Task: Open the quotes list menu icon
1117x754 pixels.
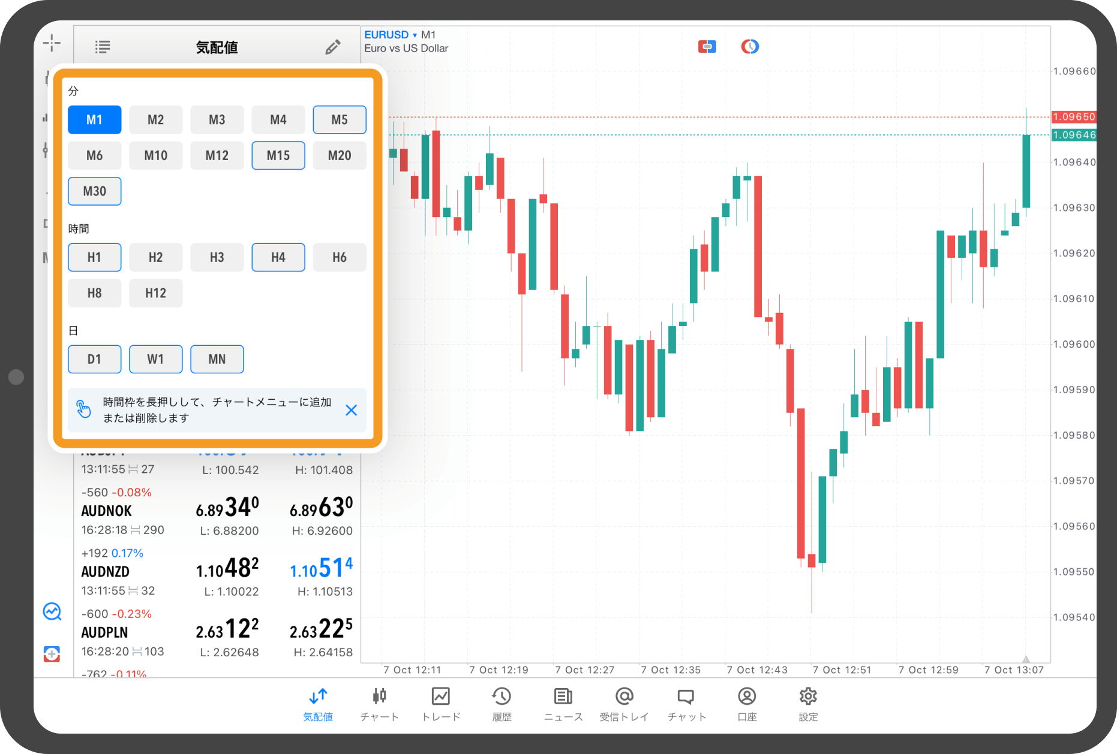Action: tap(103, 47)
